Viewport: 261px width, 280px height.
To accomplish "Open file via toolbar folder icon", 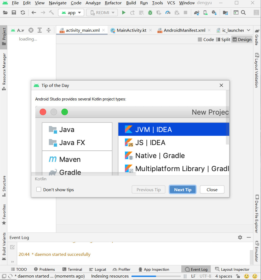I will point(5,12).
